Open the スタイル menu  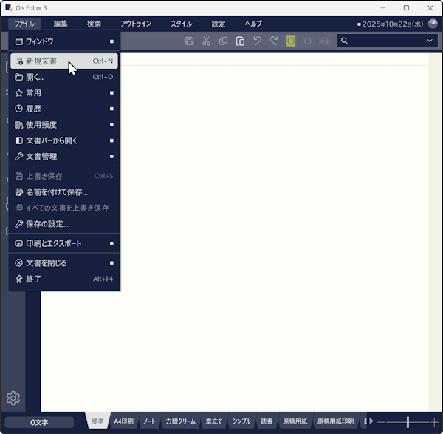(181, 24)
